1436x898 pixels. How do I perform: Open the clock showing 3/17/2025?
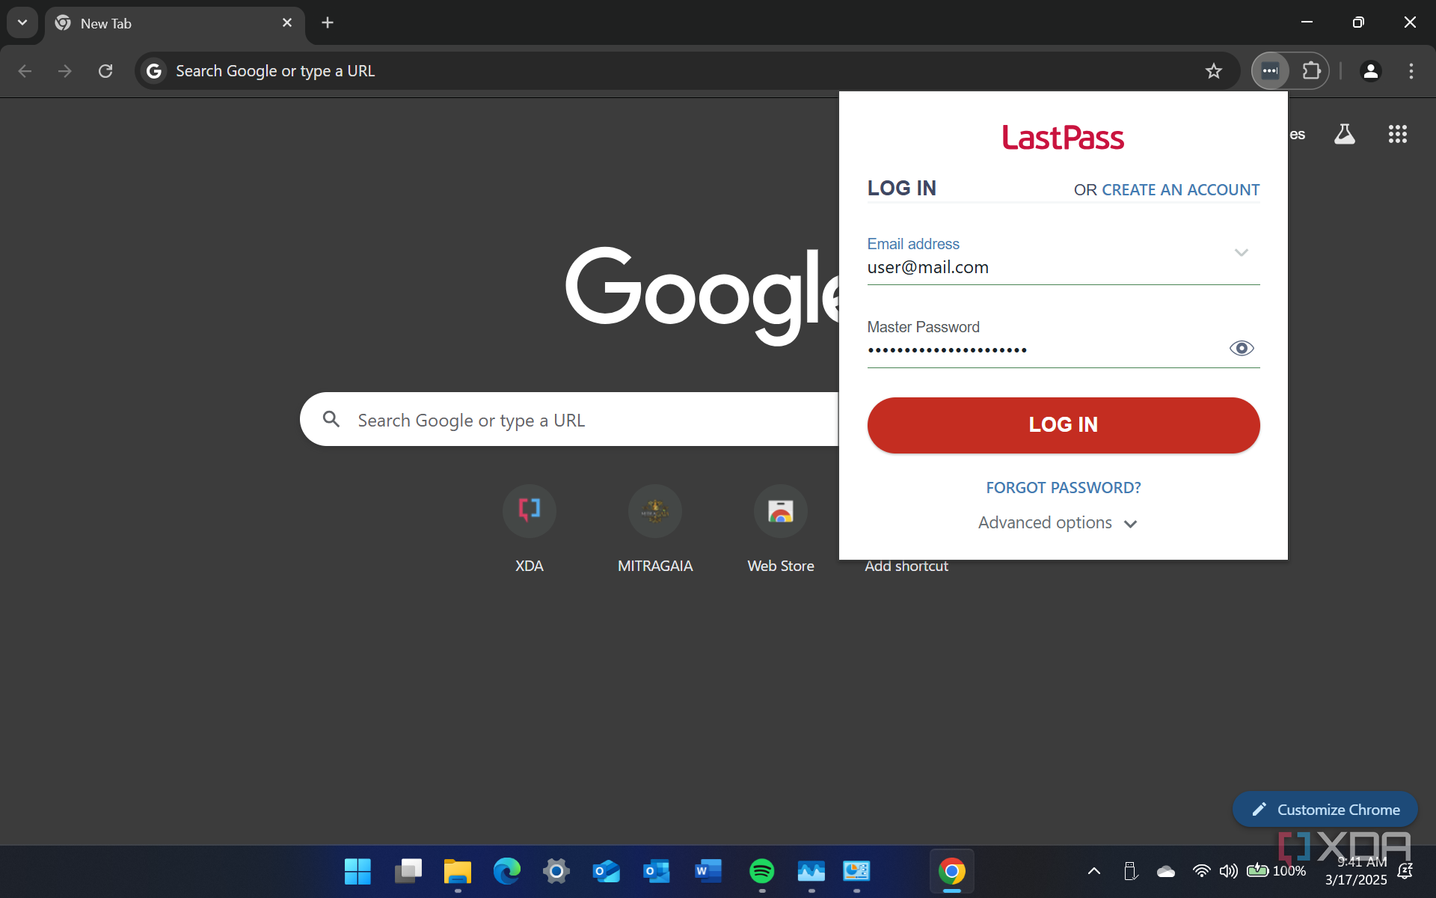1356,871
